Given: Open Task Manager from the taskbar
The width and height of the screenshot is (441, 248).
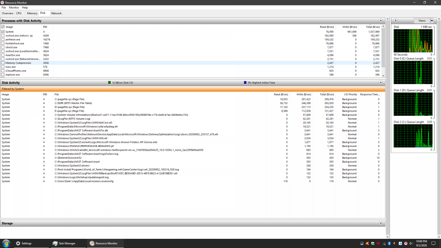Looking at the screenshot, I should (x=64, y=243).
